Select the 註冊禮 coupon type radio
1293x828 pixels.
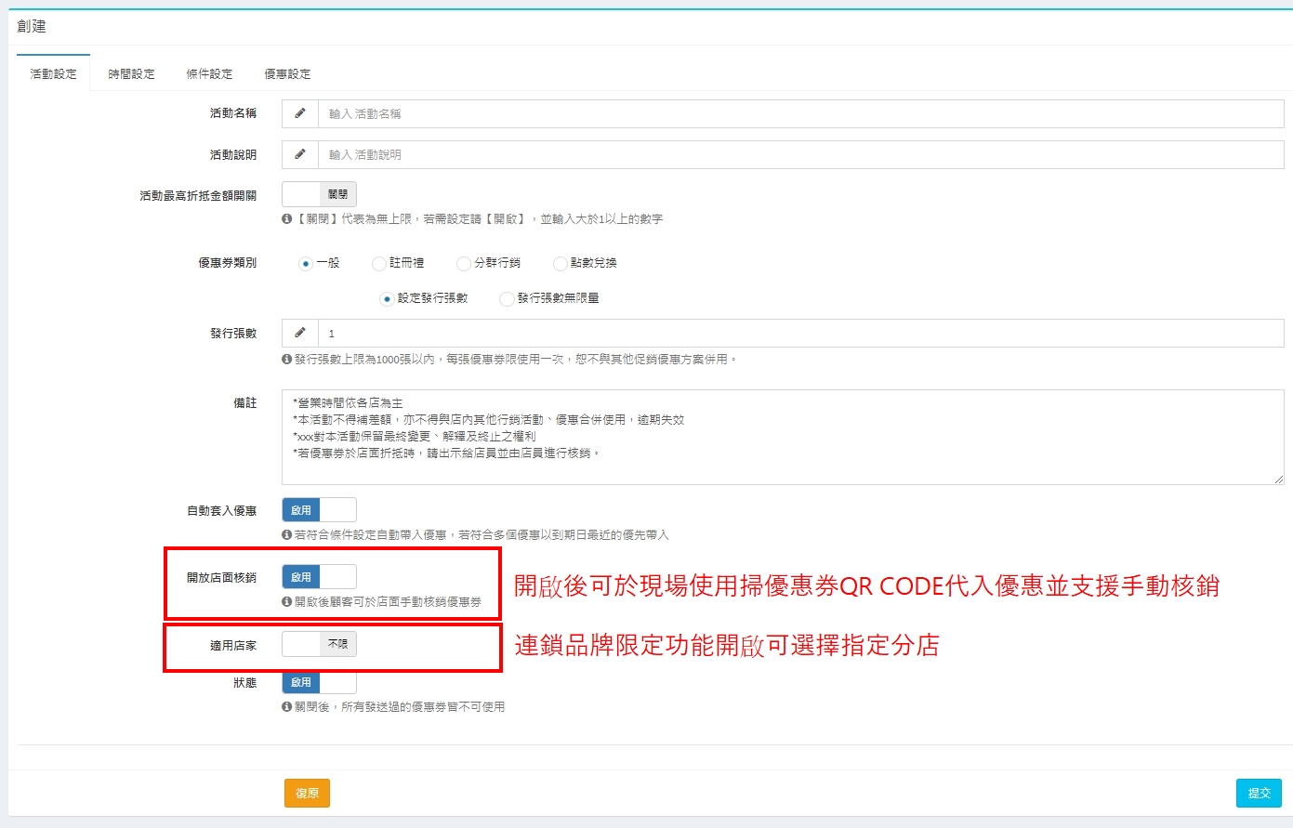pos(379,264)
